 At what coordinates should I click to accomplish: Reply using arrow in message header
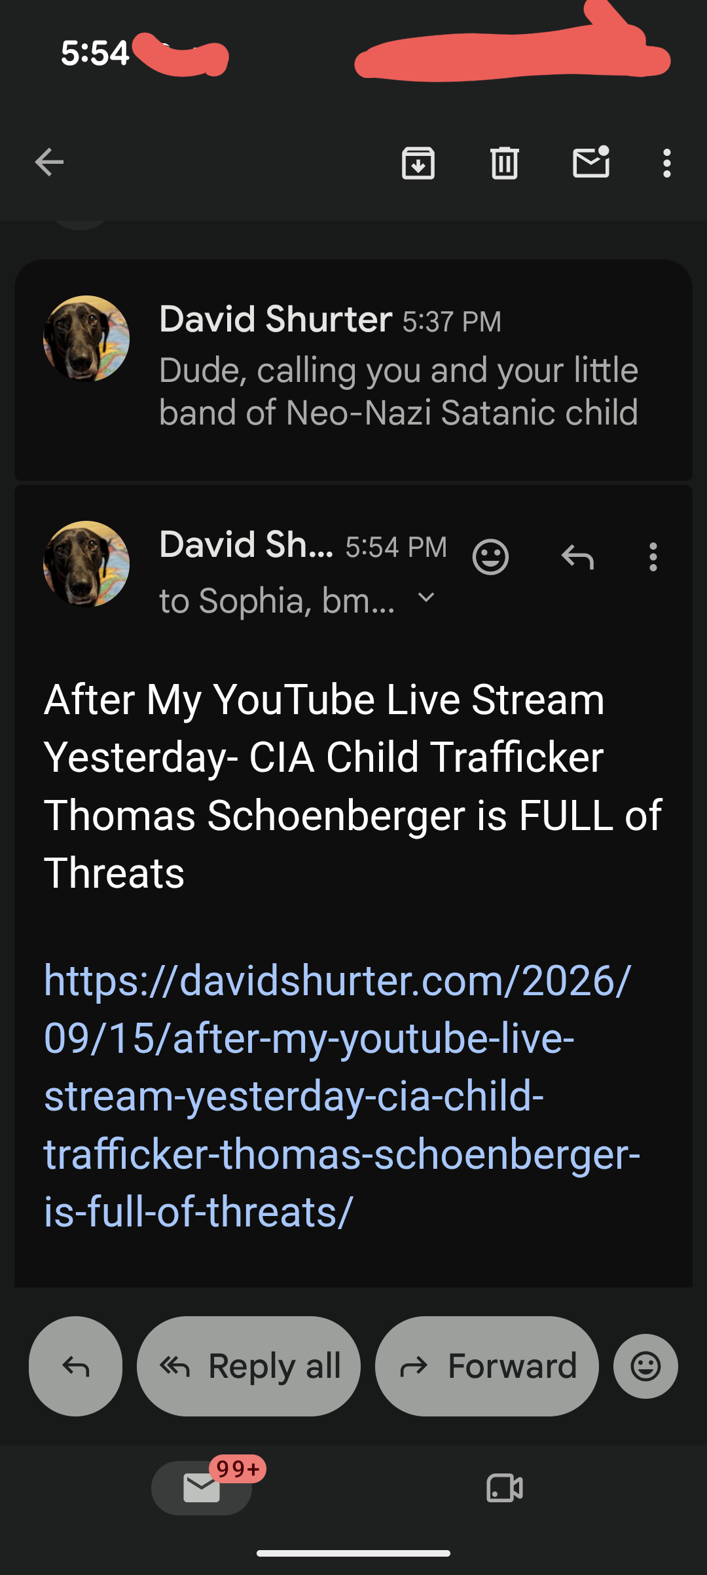(x=577, y=558)
